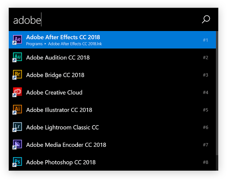
Task: Click the Creative Cloud app icon
Action: pyautogui.click(x=17, y=92)
